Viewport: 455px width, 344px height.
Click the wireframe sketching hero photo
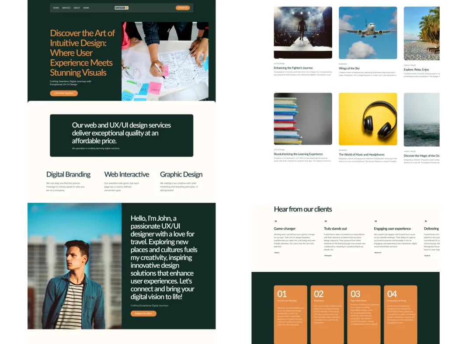(165, 61)
